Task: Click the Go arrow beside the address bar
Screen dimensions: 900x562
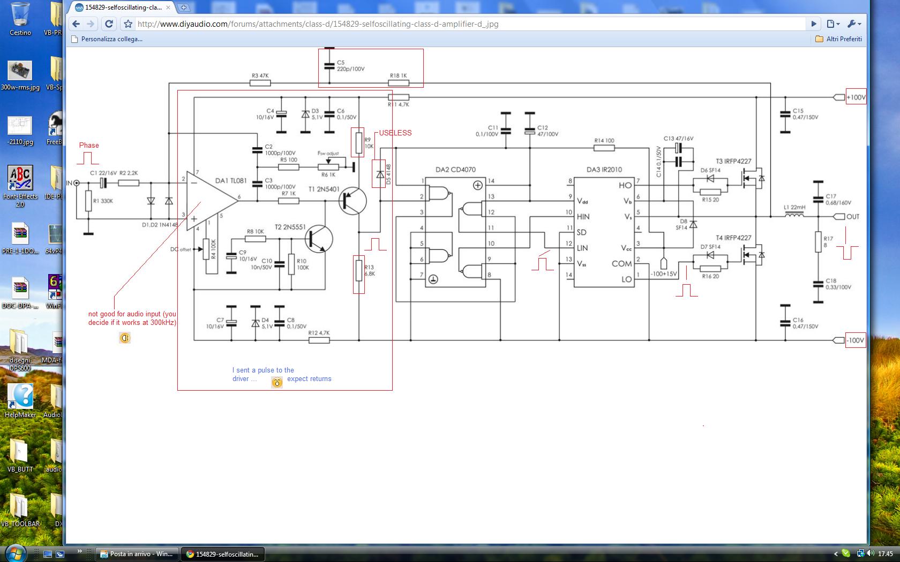Action: coord(814,24)
